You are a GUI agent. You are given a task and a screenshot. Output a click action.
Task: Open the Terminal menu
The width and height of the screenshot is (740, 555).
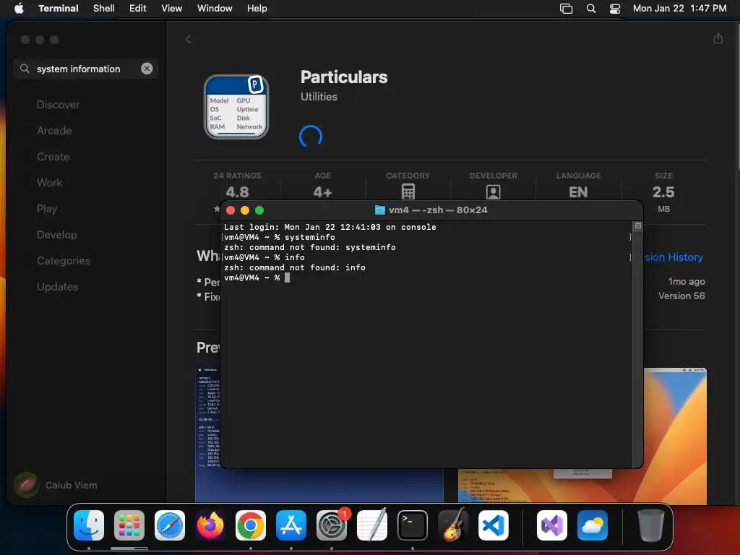click(x=59, y=8)
